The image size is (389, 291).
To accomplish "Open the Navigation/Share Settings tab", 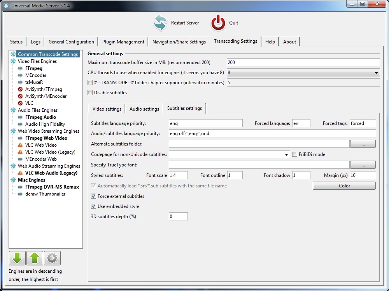I will pos(179,42).
